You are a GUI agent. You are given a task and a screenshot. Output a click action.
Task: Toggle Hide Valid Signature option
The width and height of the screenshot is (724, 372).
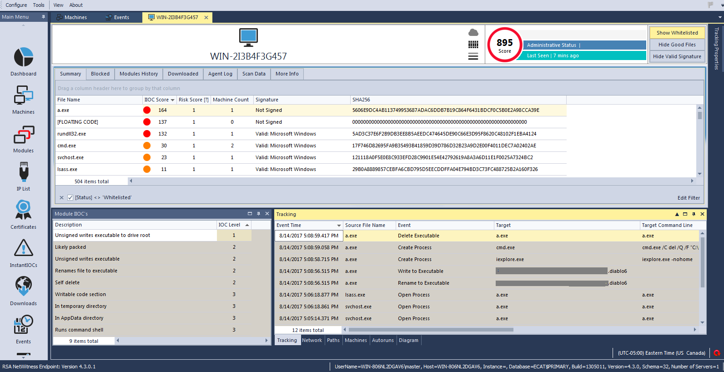[x=677, y=56]
